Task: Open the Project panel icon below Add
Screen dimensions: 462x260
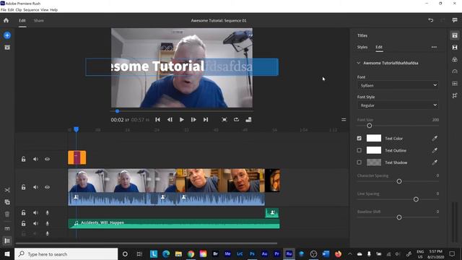Action: [7, 47]
